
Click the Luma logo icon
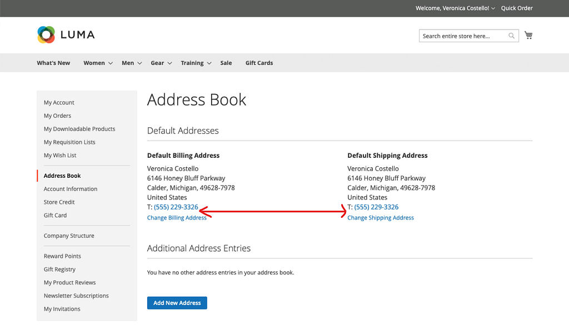(46, 34)
